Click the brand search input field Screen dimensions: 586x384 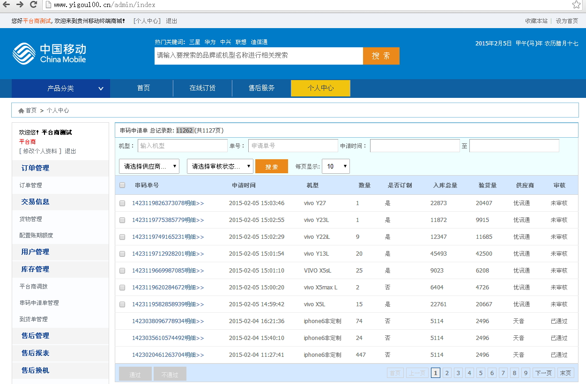(x=259, y=56)
